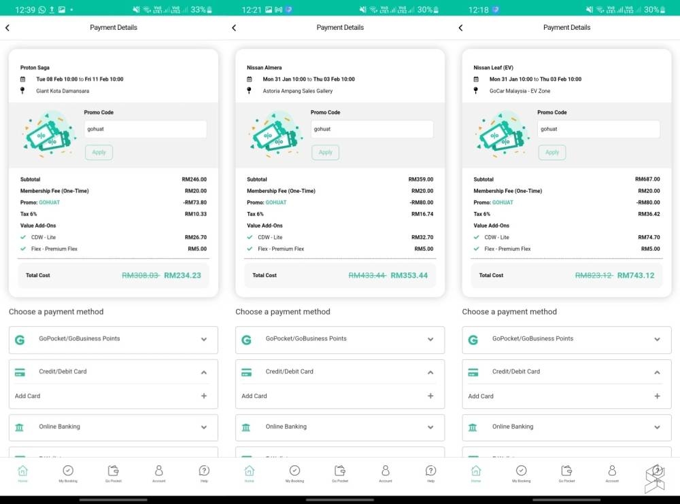Click the Nissan Leaf (EV) car name
The width and height of the screenshot is (680, 504).
[x=494, y=68]
